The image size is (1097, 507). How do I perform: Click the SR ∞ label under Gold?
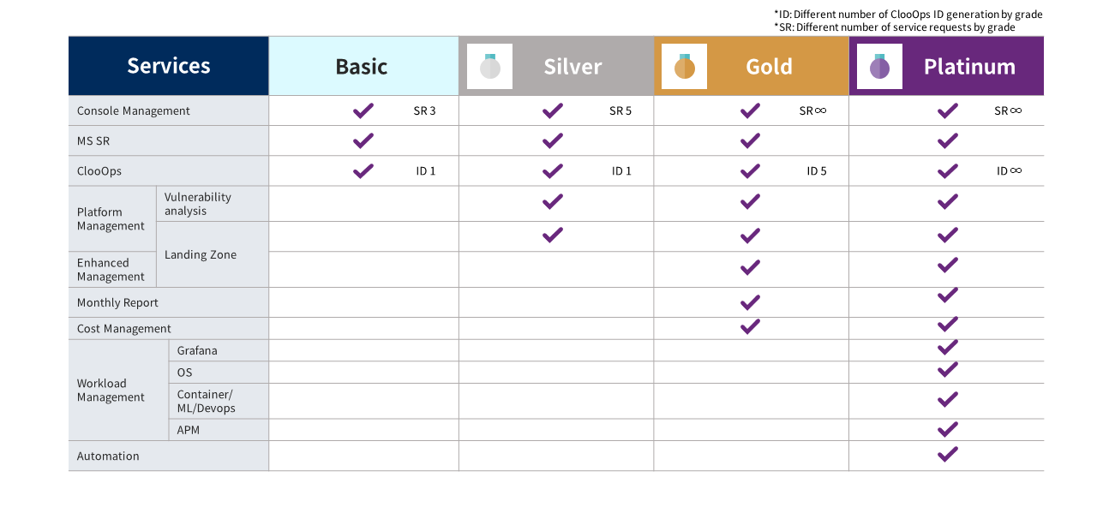coord(812,110)
